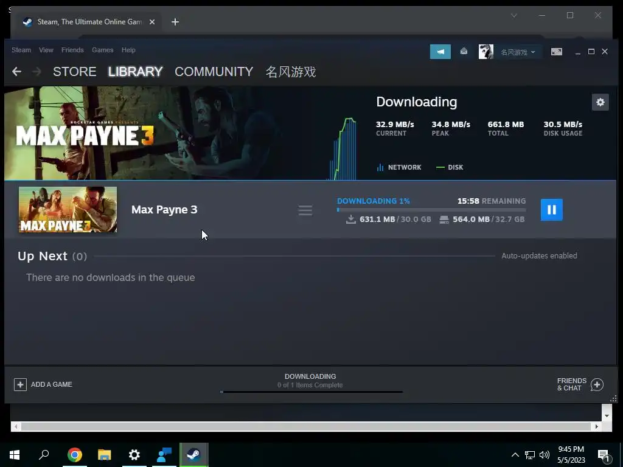Viewport: 623px width, 467px height.
Task: Click the DISK graph legend
Action: (x=450, y=167)
